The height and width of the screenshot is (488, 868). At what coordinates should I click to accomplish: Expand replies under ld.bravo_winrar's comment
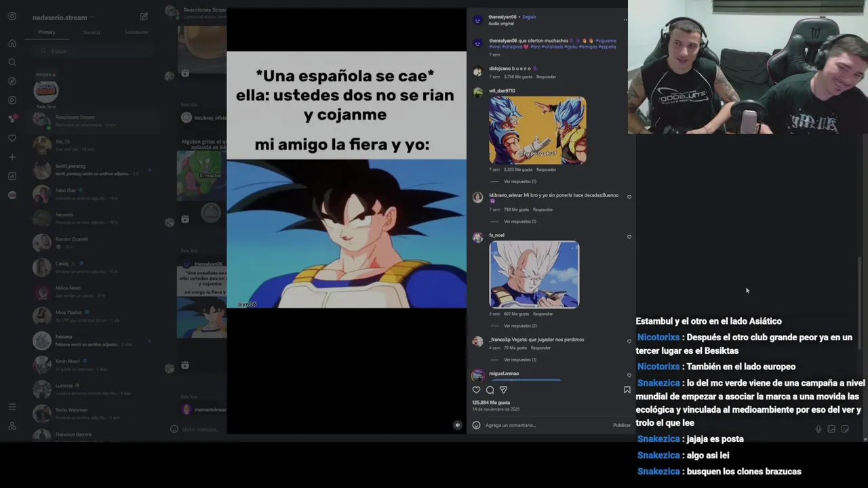(x=519, y=222)
